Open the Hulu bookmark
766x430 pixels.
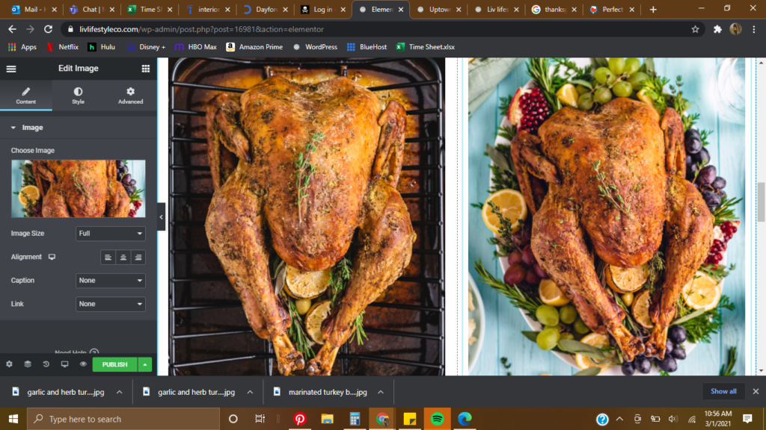pos(102,47)
